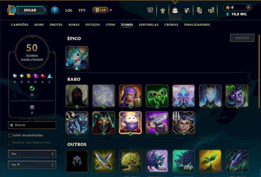Open the notification exclamation icon
Viewport: 261px width, 177px height.
(54, 10)
